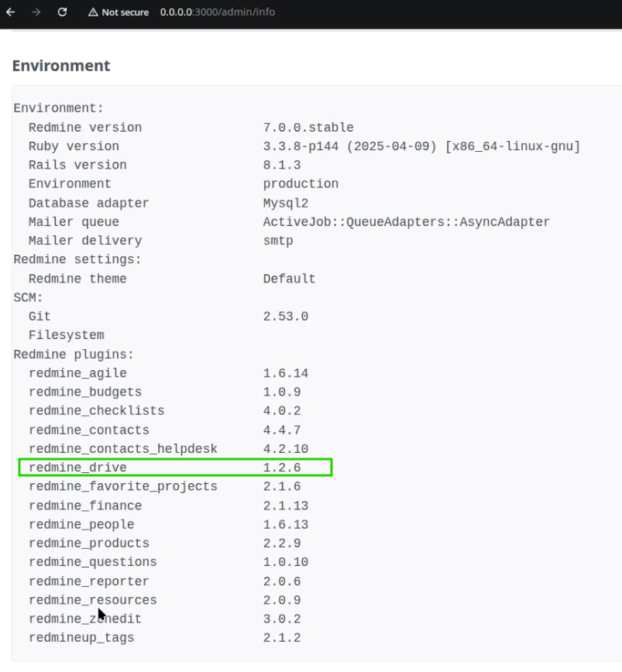Viewport: 622px width, 672px height.
Task: Click the production environment value
Action: pos(301,183)
